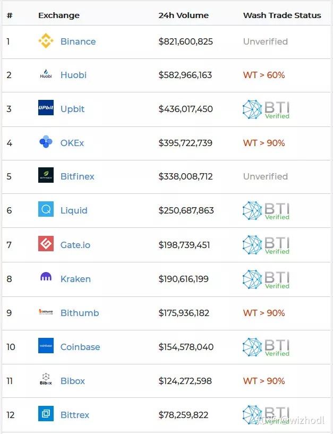The width and height of the screenshot is (333, 434).
Task: Open the Binance exchange link
Action: click(78, 41)
